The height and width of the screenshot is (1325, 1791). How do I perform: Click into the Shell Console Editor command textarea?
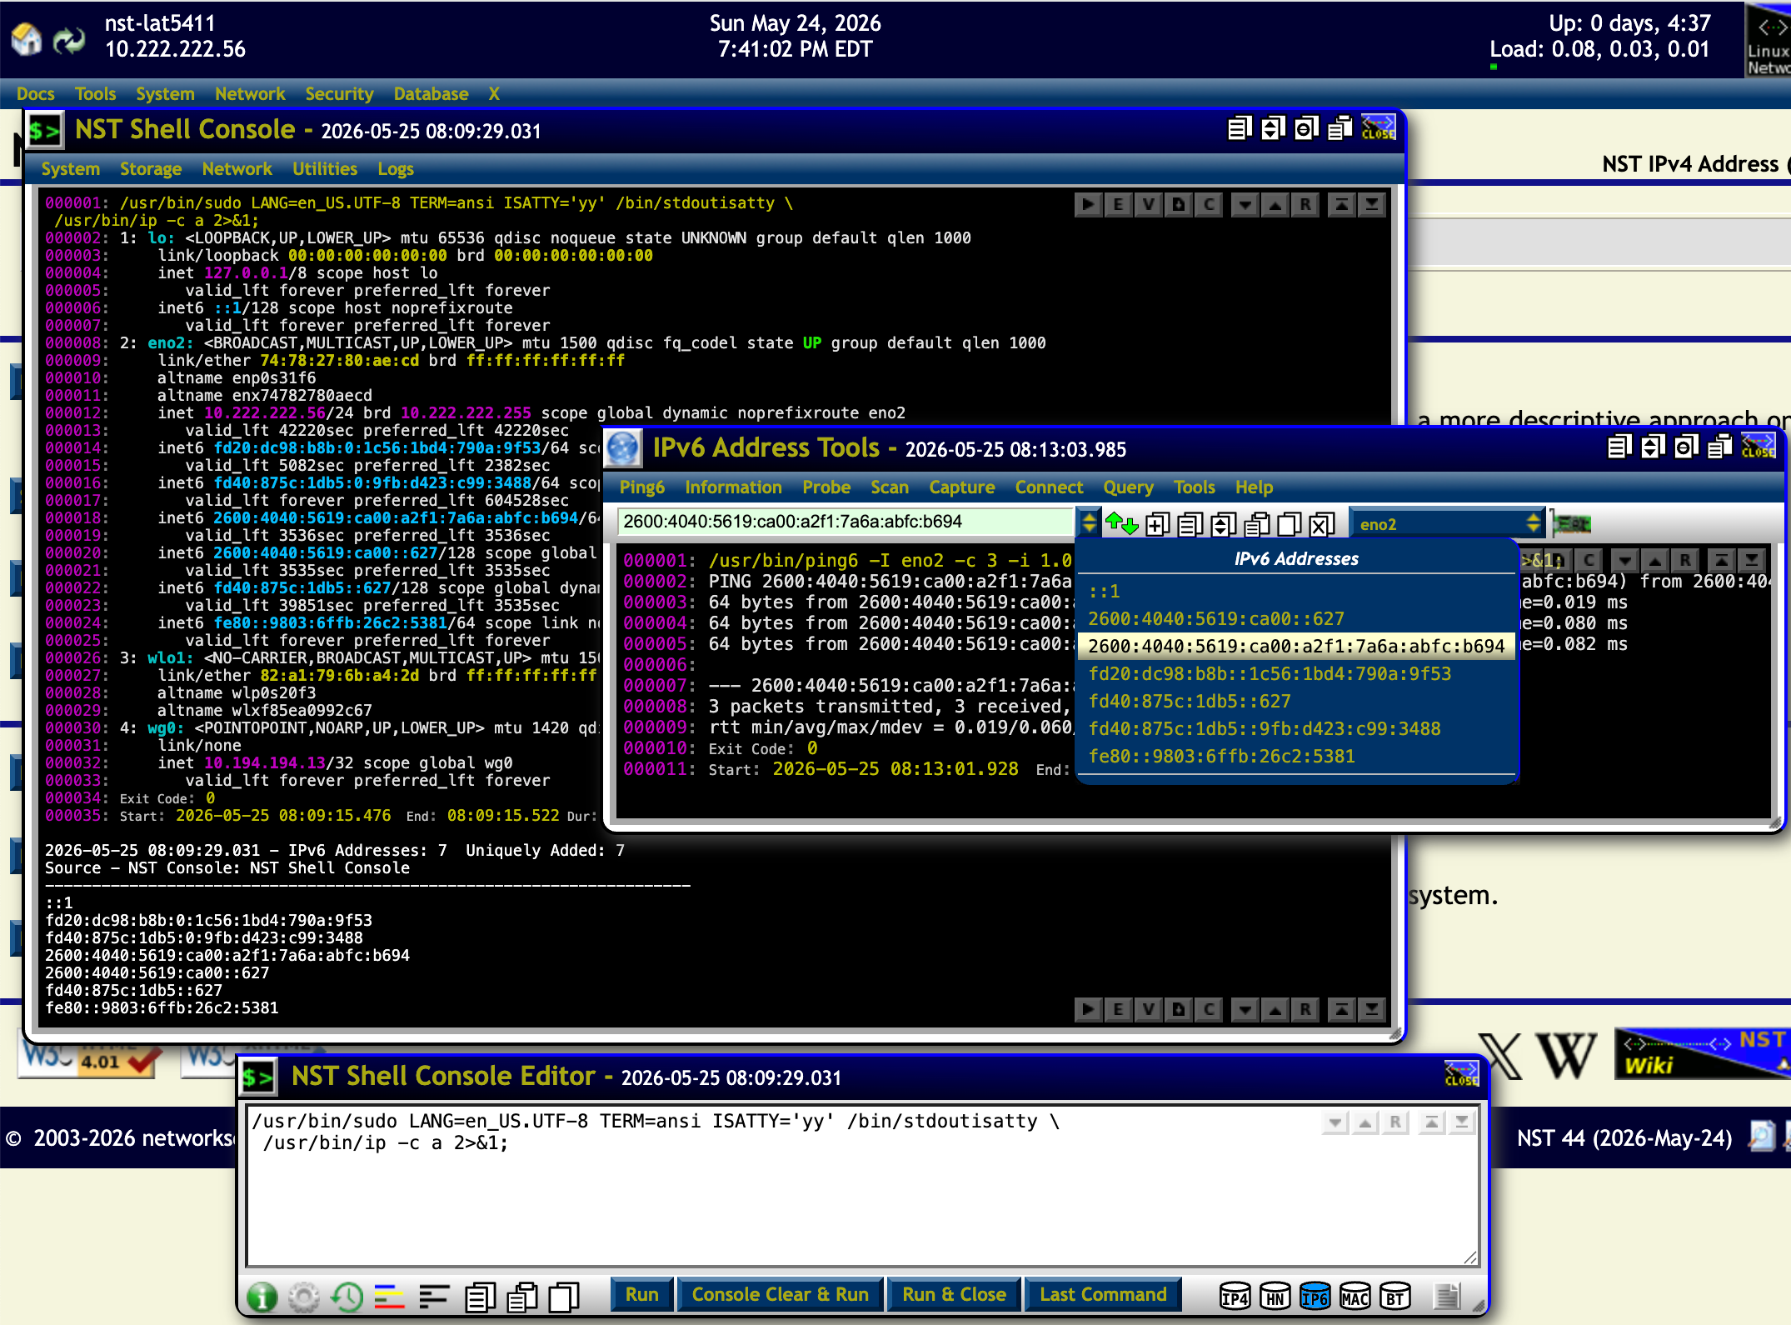[x=861, y=1184]
